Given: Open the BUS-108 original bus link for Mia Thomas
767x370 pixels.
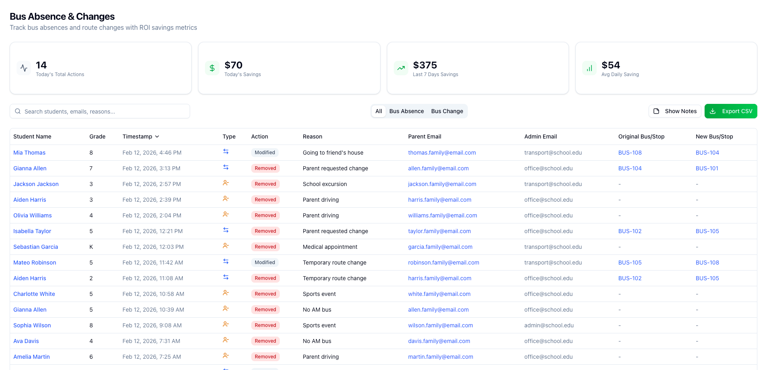Looking at the screenshot, I should coord(630,153).
